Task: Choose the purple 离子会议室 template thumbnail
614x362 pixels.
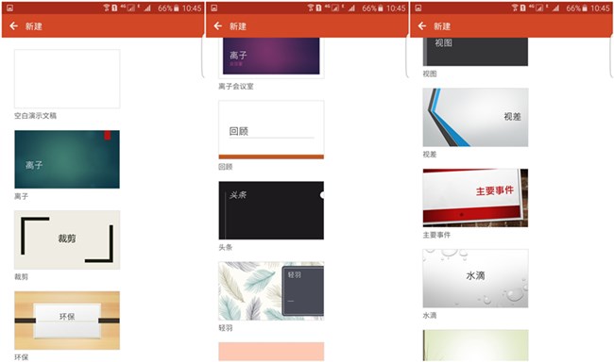Action: point(271,58)
